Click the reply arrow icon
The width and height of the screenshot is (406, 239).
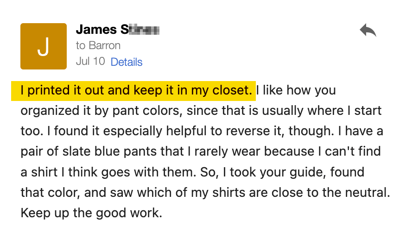[368, 30]
